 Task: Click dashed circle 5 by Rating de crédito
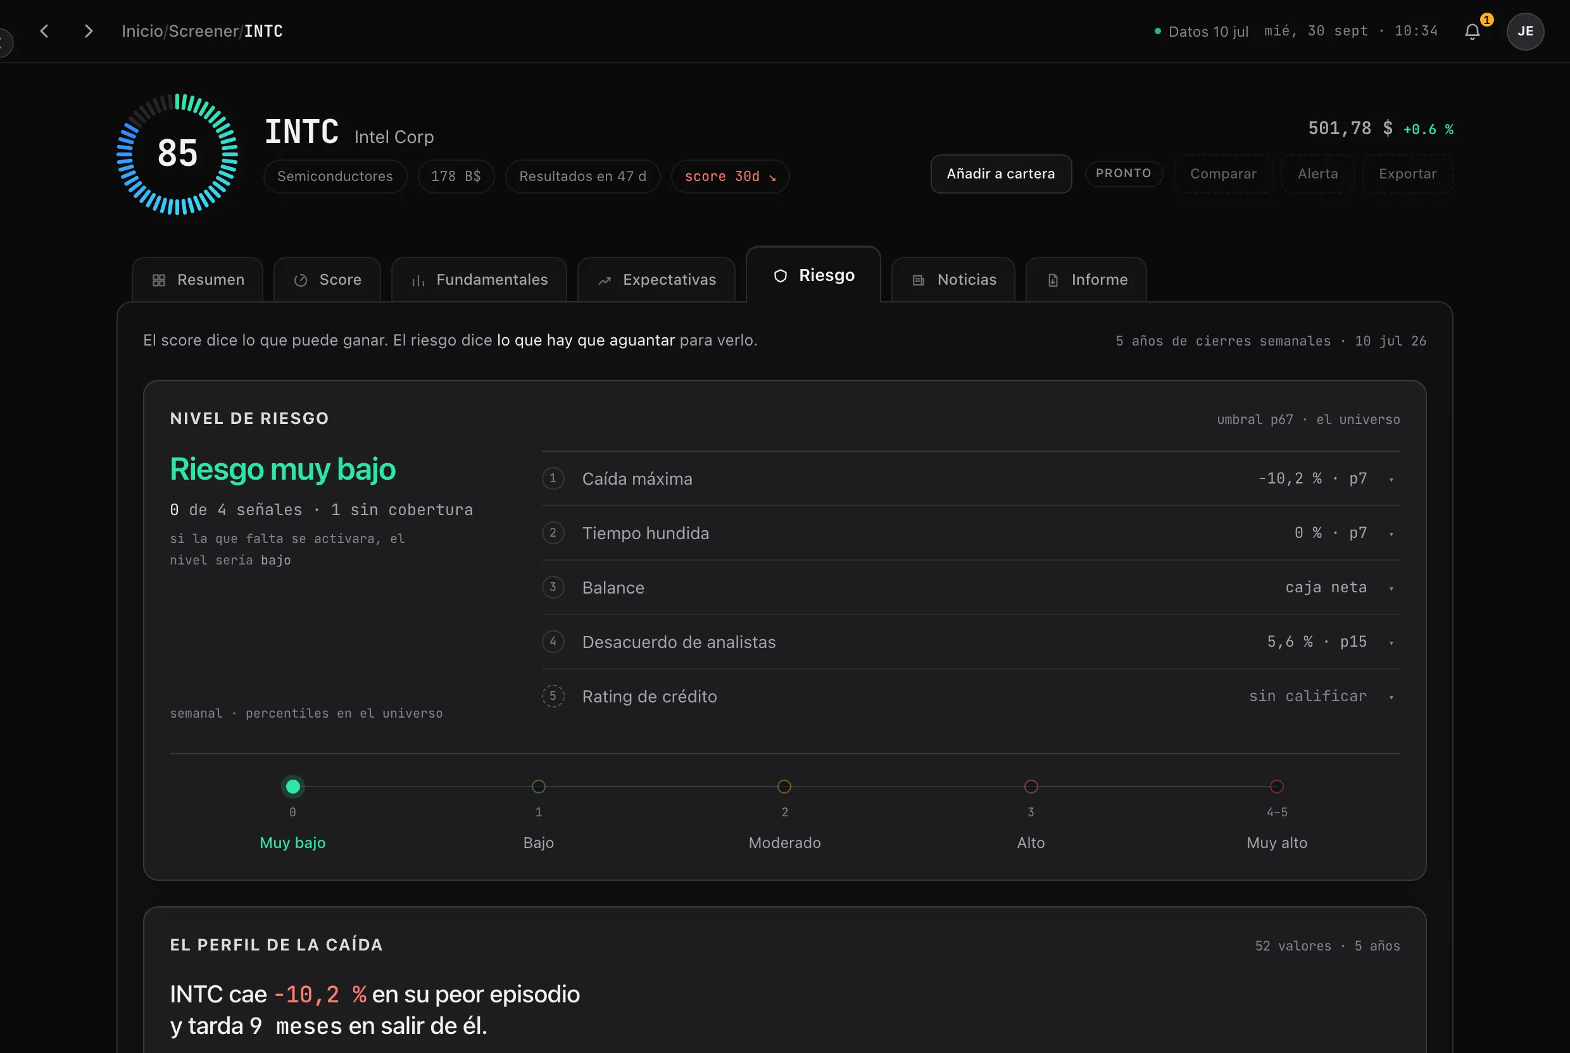(553, 695)
